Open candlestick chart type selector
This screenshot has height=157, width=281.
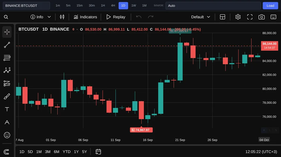click(x=62, y=17)
